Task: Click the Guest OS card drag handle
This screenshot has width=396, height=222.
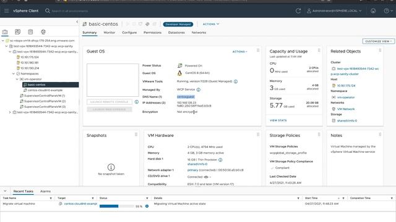Action: pos(258,51)
